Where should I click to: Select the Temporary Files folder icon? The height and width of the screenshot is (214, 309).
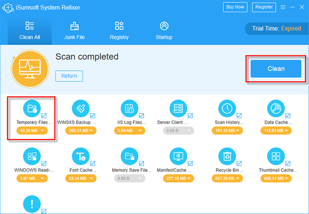click(32, 108)
